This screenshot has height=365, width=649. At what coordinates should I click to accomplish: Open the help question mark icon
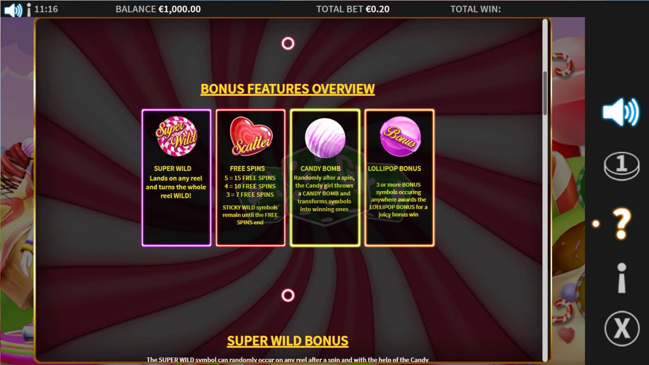(x=621, y=223)
